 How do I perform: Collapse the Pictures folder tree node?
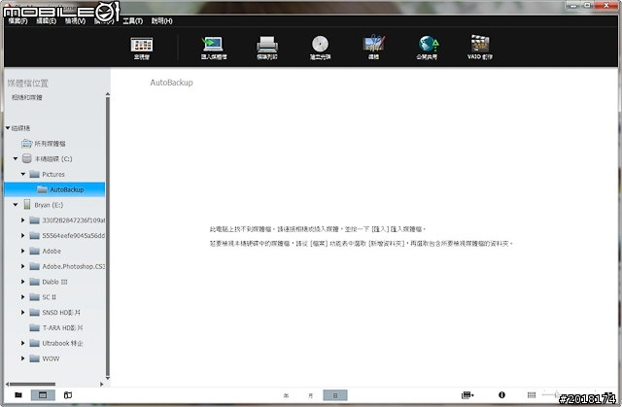23,174
